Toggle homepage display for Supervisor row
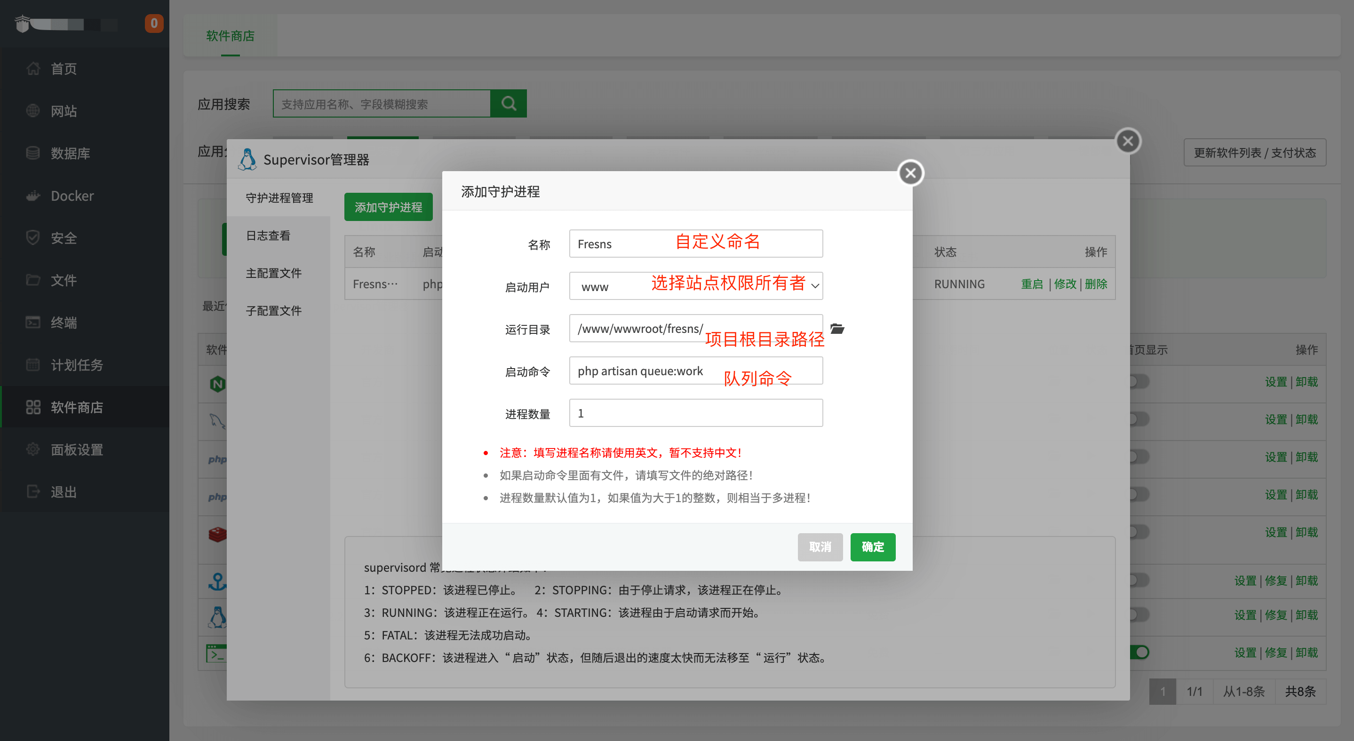The image size is (1354, 741). pyautogui.click(x=1139, y=615)
